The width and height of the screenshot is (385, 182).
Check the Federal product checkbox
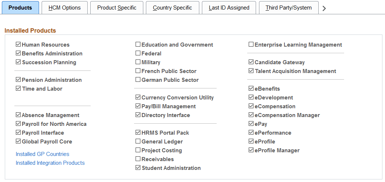[138, 53]
